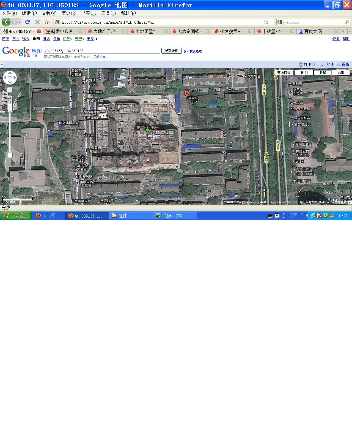Viewport: 352px width, 423px height.
Task: Switch to the 百度地图 tab
Action: click(318, 31)
